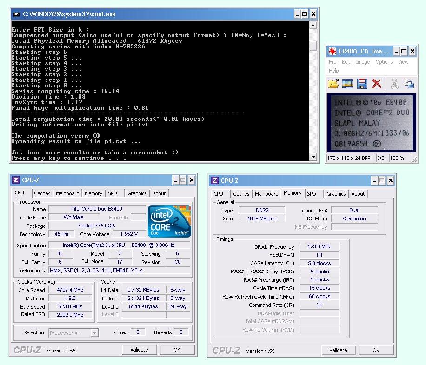
Task: Open the View menu in image viewer
Action: 403,62
